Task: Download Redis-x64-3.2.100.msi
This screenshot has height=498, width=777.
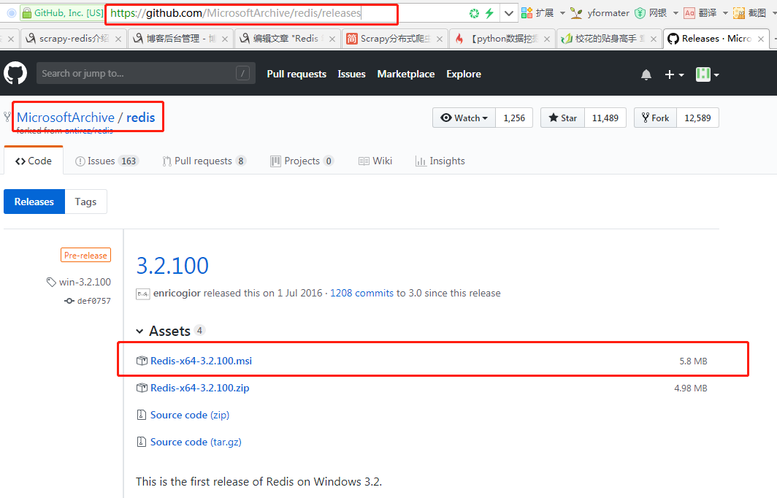Action: [202, 361]
